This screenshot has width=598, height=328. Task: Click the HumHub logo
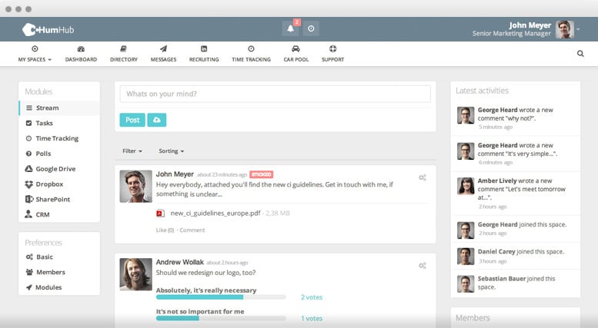pos(48,30)
